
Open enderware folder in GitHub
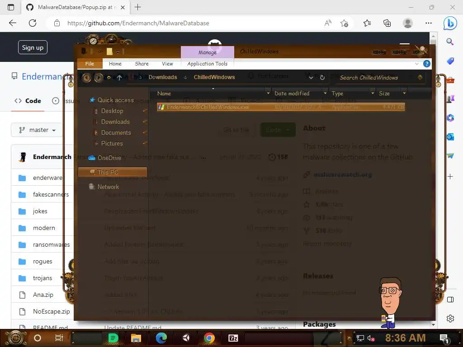point(47,178)
